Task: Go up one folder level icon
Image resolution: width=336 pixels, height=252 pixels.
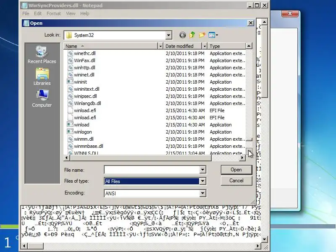Action: [x=192, y=35]
